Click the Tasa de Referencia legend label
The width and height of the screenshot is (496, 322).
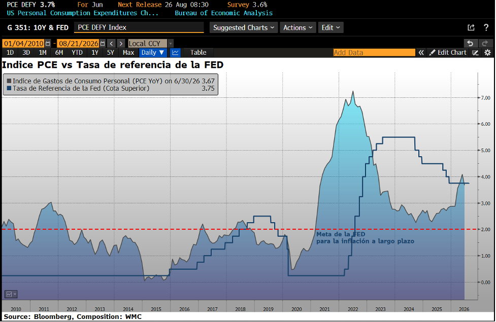click(81, 88)
